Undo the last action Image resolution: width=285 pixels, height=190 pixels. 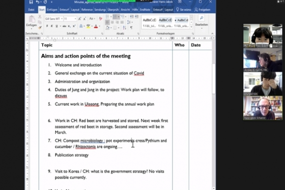point(38,2)
